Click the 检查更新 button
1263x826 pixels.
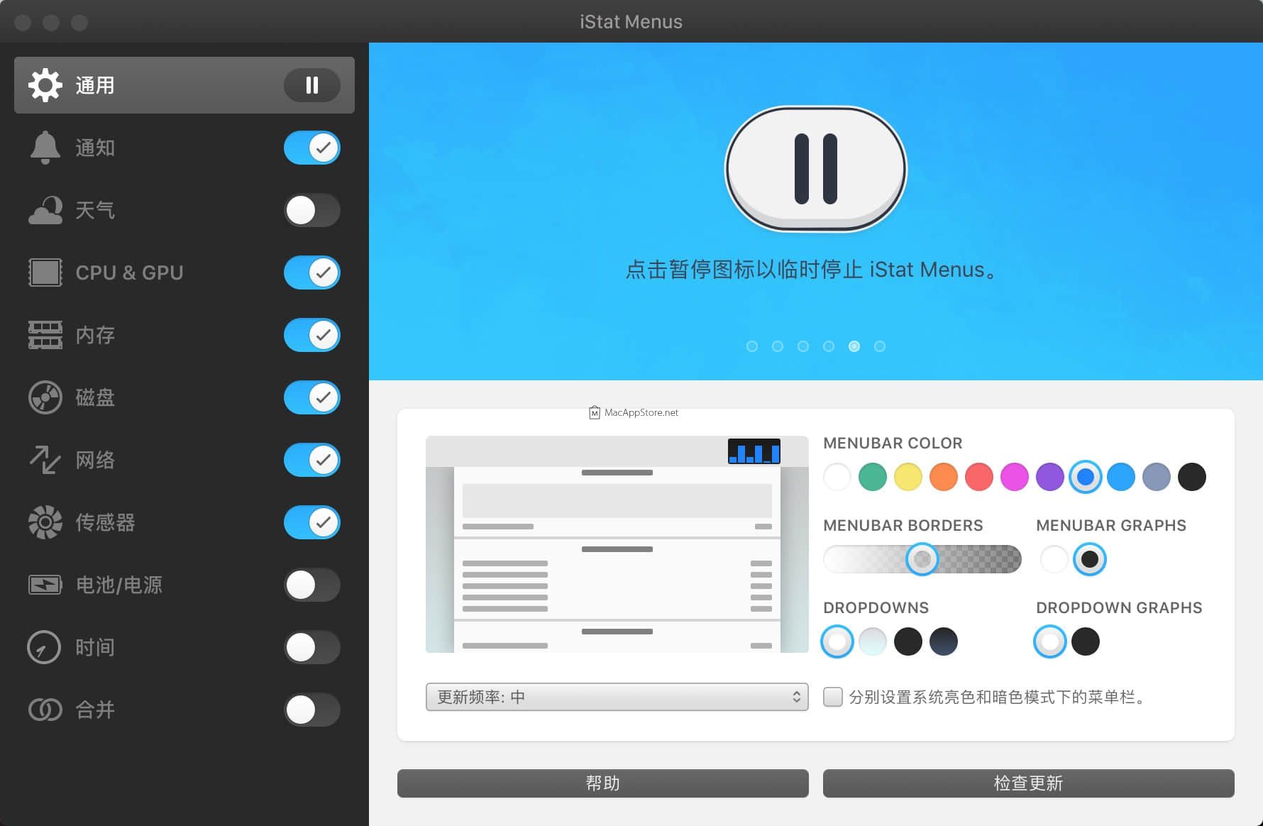[1028, 783]
